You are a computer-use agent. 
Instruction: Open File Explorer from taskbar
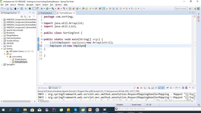pyautogui.click(x=25, y=110)
